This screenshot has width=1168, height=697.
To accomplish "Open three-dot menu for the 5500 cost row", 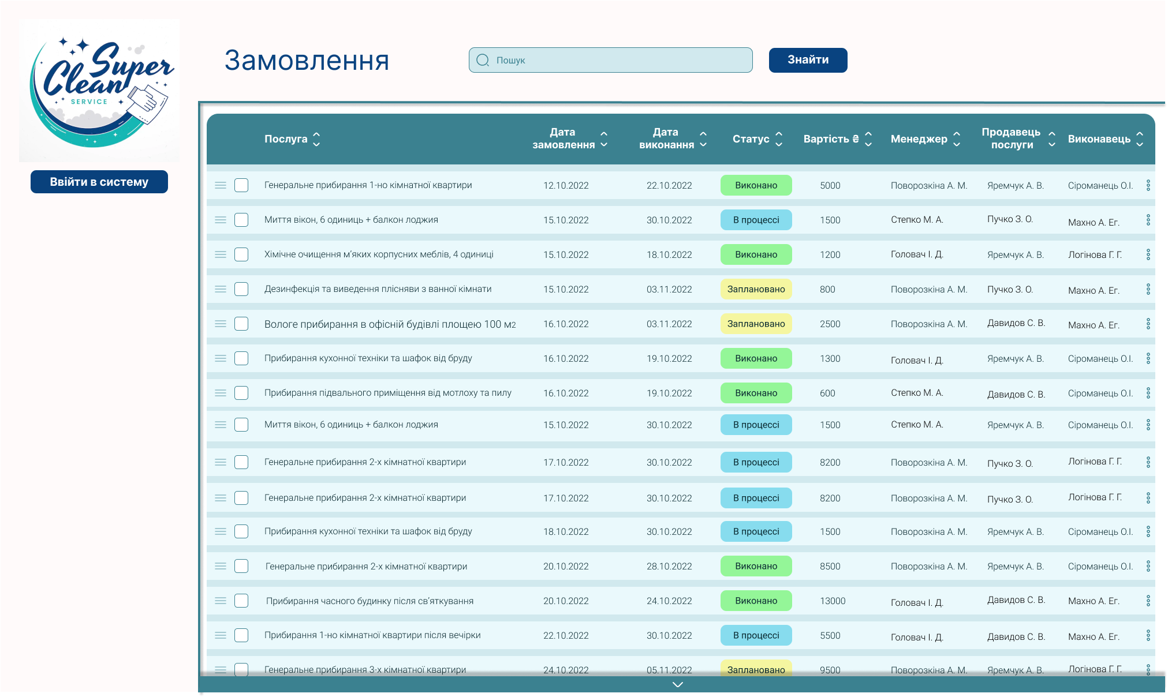I will 1148,635.
